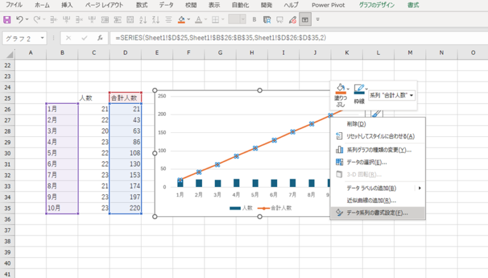This screenshot has width=488, height=278.
Task: Click the 人数 legend entry in chart
Action: 241,208
